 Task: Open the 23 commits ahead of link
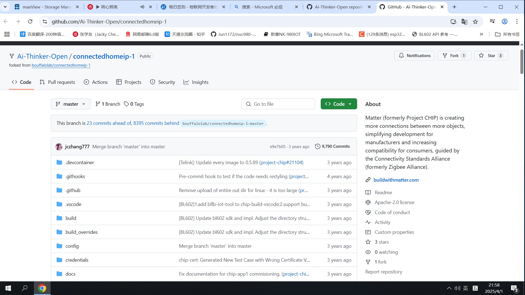coord(109,123)
